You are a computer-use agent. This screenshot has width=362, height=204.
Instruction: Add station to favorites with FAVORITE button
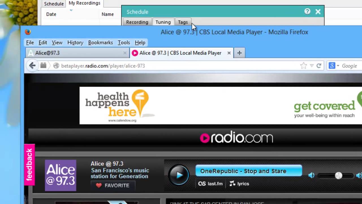click(113, 186)
